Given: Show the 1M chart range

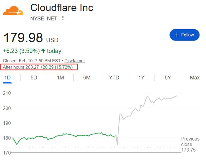Looking at the screenshot, I should tap(60, 78).
